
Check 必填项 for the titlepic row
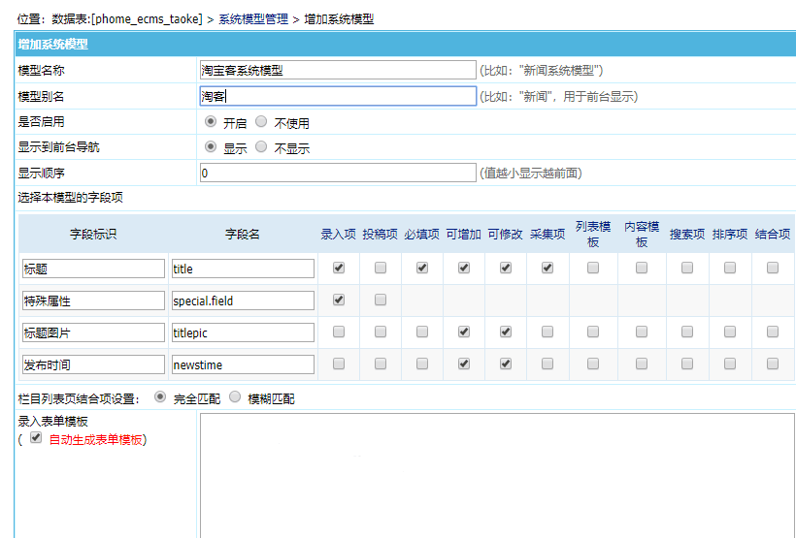click(422, 332)
